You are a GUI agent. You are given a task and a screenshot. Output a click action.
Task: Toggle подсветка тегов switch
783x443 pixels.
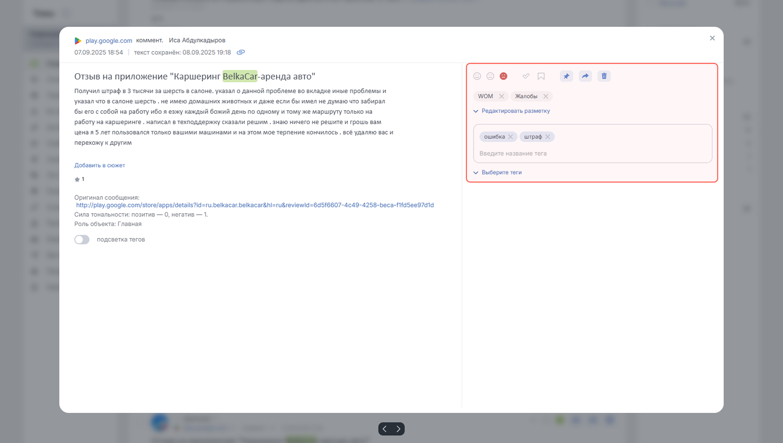pyautogui.click(x=82, y=239)
